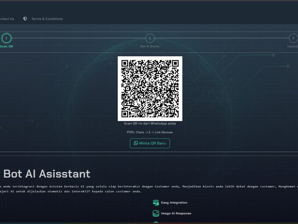Select step 2 Bot & Bisnis circle
Screen dimensions: 298x224
tap(150, 38)
